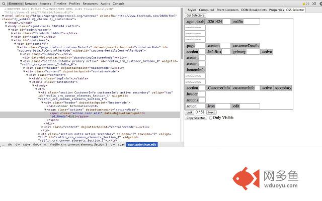Viewport: 322px width, 201px height.
Task: Select the Computed sidebar tab
Action: pos(206,10)
